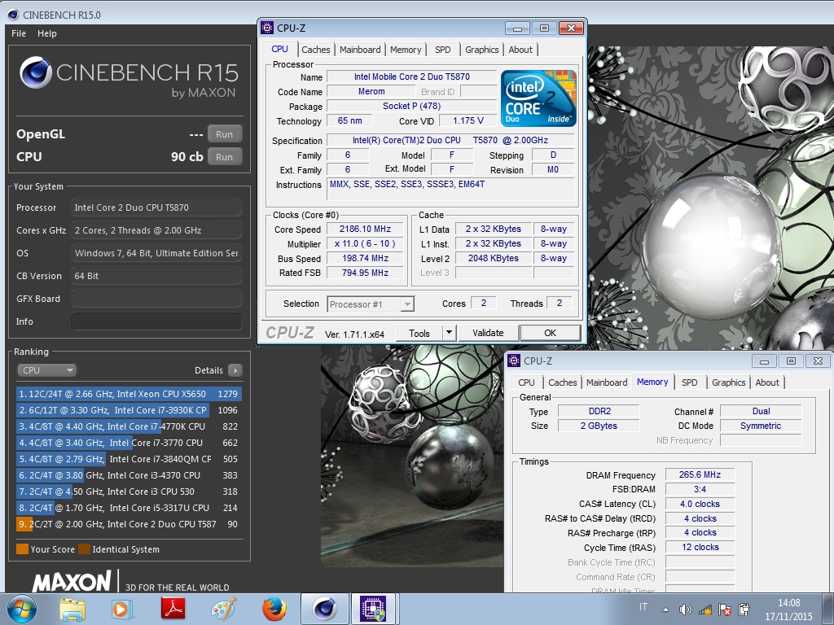Open volume control in system tray
Viewport: 834px width, 625px height.
pos(685,610)
